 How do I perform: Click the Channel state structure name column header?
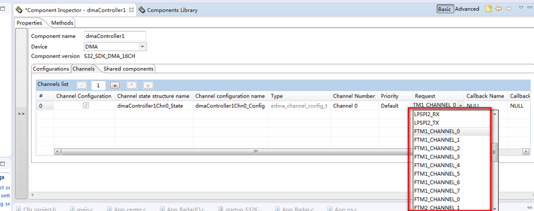click(x=154, y=96)
